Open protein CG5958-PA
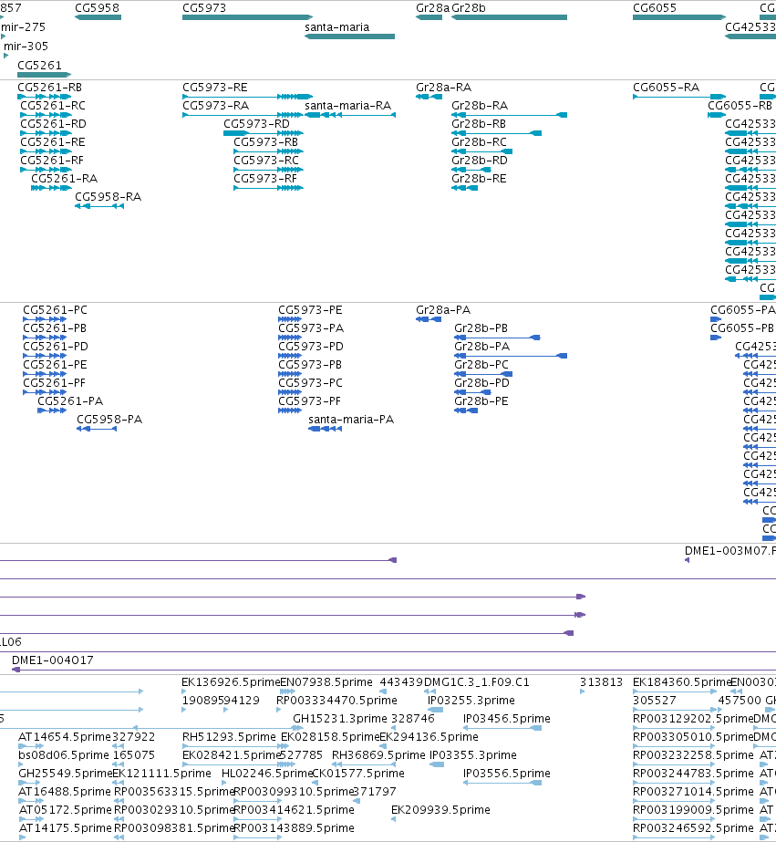The width and height of the screenshot is (776, 842). coord(109,420)
